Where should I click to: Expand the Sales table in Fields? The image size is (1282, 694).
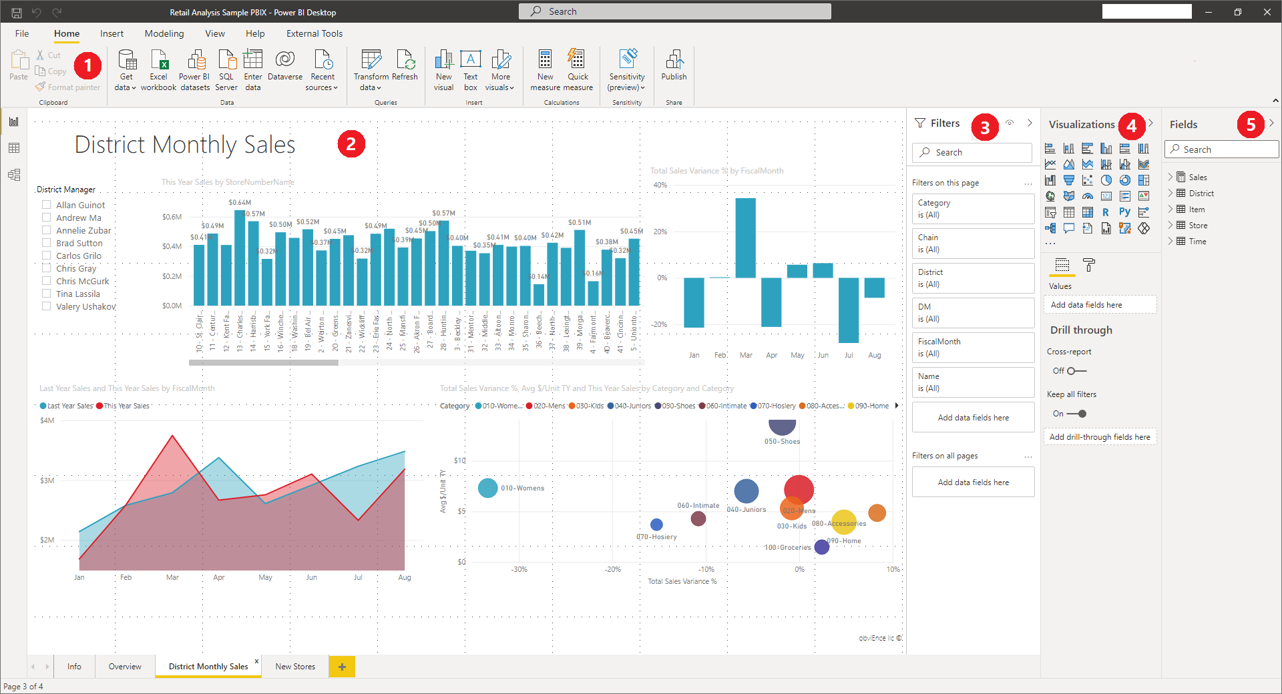[x=1170, y=177]
